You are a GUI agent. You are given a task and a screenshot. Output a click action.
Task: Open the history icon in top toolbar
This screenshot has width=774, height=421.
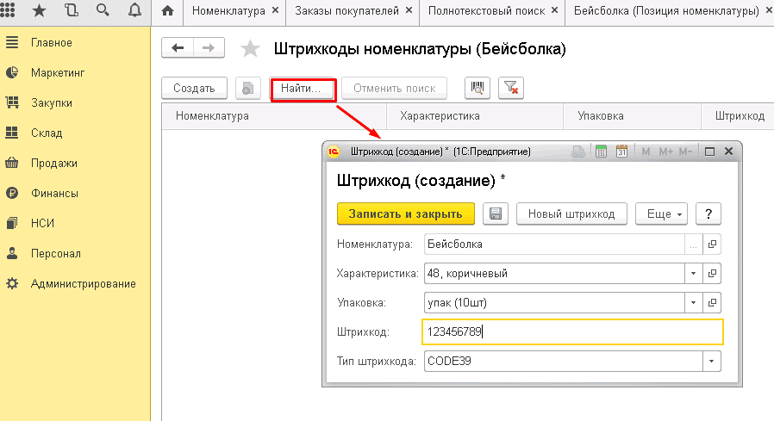point(71,11)
